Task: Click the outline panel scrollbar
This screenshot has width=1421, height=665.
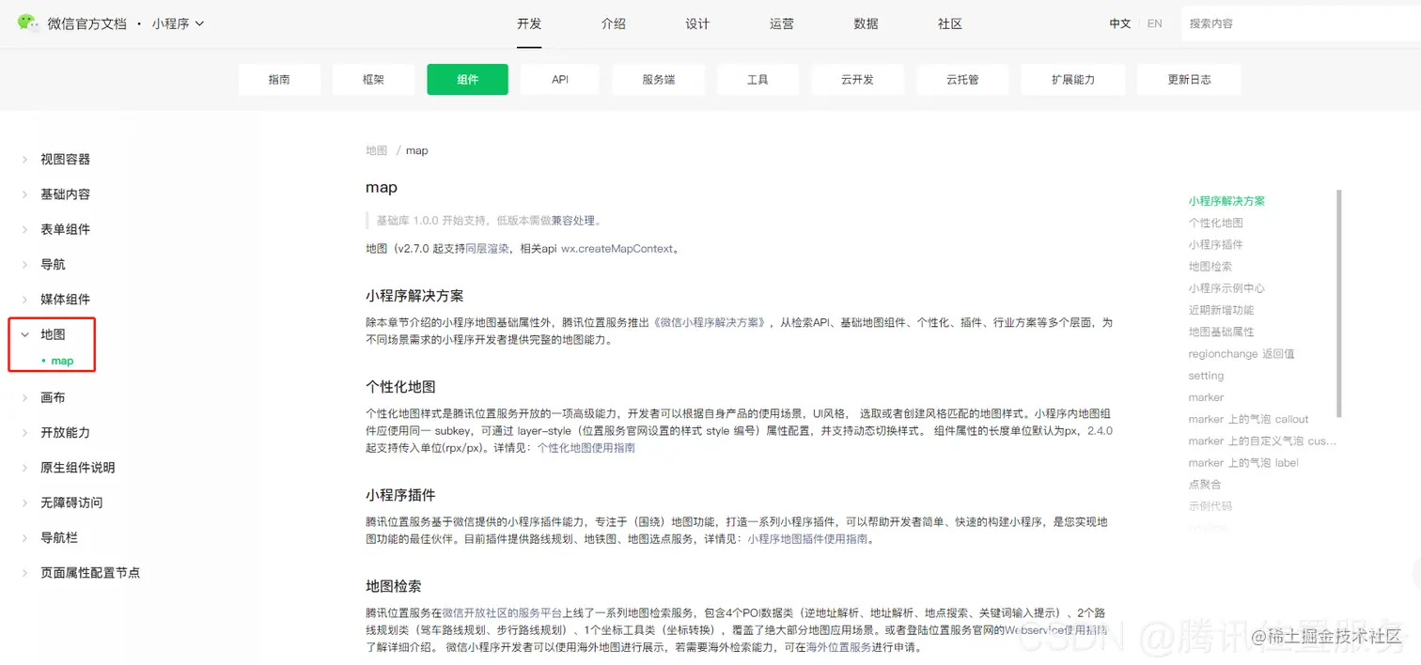Action: (1339, 303)
